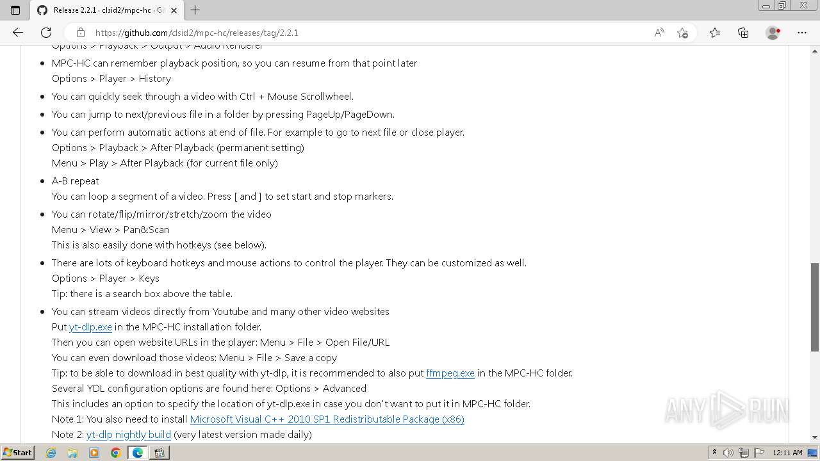Click text 'Options > Player > Keys'
This screenshot has width=820, height=461.
(106, 278)
